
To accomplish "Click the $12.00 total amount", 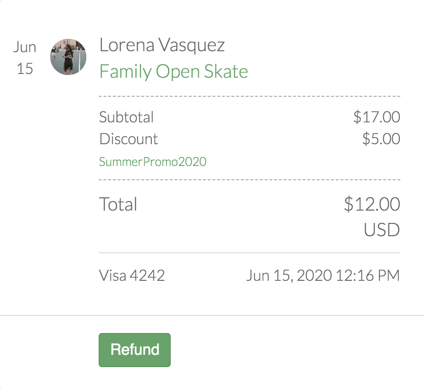I will click(x=372, y=204).
